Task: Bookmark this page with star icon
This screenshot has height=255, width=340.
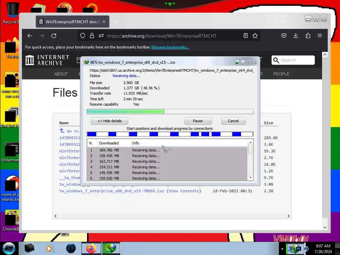Action: pos(255,36)
